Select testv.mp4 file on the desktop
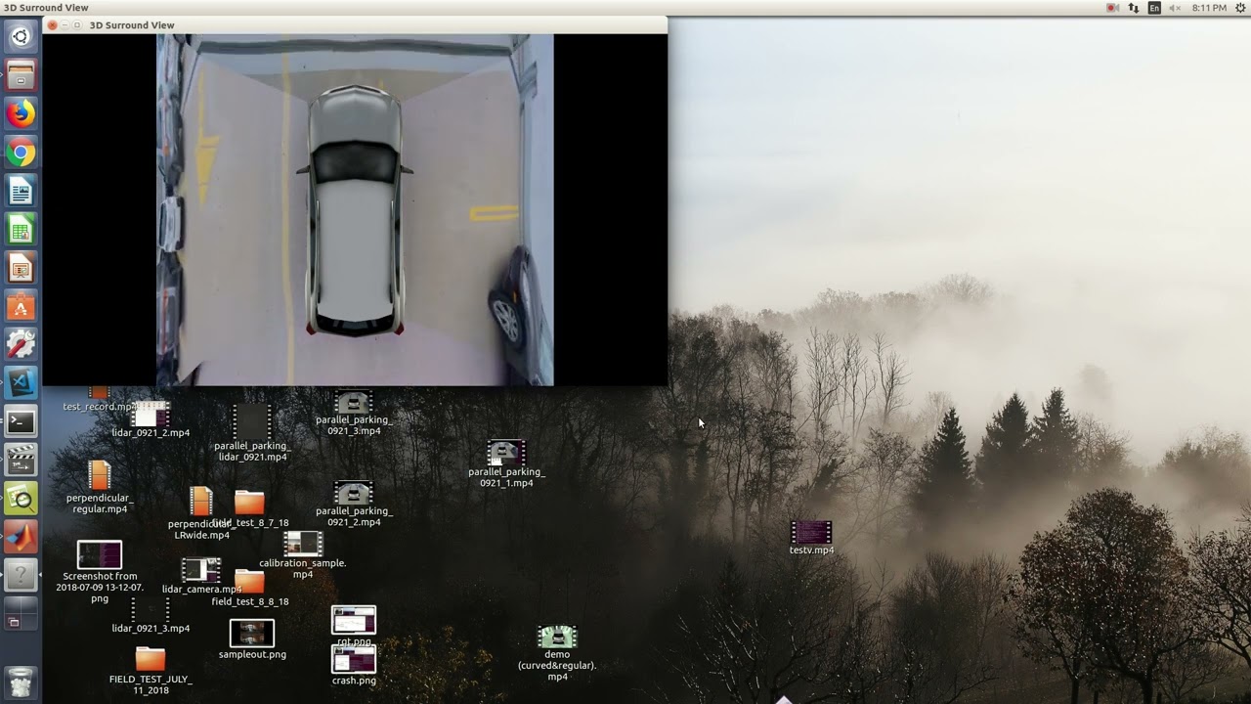 pos(811,538)
